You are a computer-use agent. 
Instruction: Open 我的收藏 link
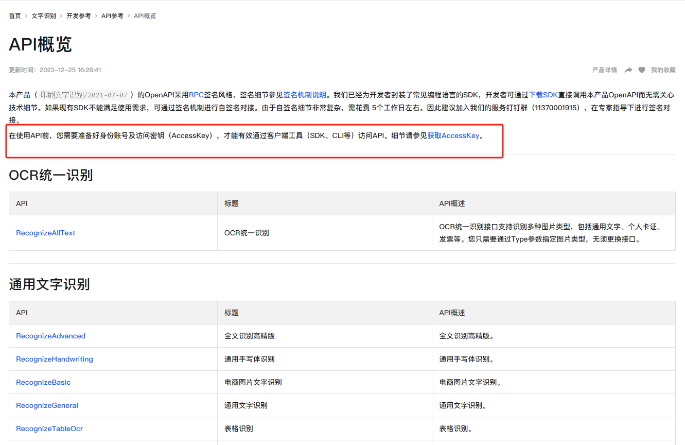click(x=663, y=70)
